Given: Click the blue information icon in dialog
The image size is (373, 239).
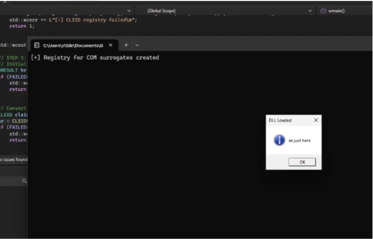Looking at the screenshot, I should (x=279, y=140).
